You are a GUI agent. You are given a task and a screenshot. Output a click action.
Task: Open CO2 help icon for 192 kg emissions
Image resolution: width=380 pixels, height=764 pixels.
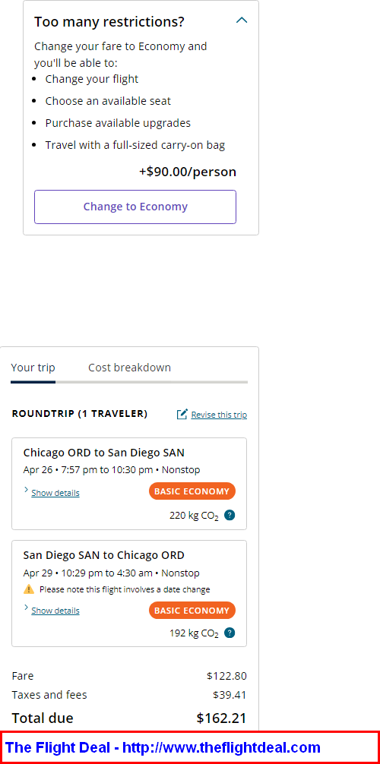[230, 633]
